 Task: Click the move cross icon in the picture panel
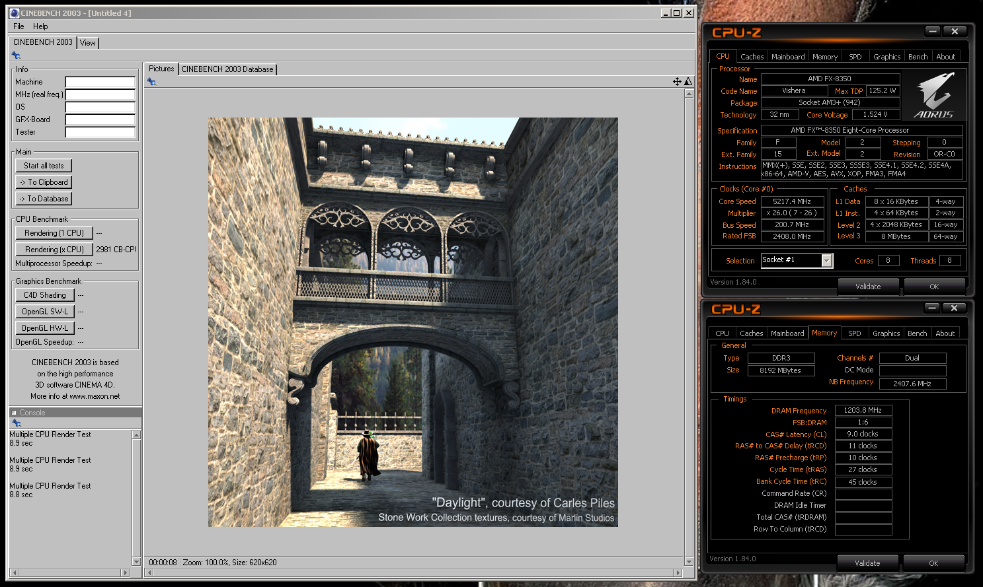677,81
